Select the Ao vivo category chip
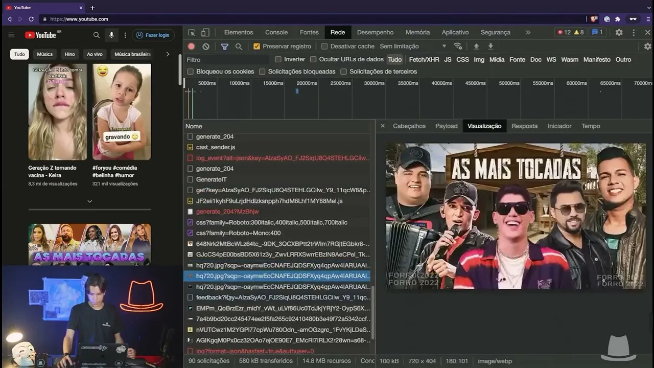 pyautogui.click(x=95, y=54)
